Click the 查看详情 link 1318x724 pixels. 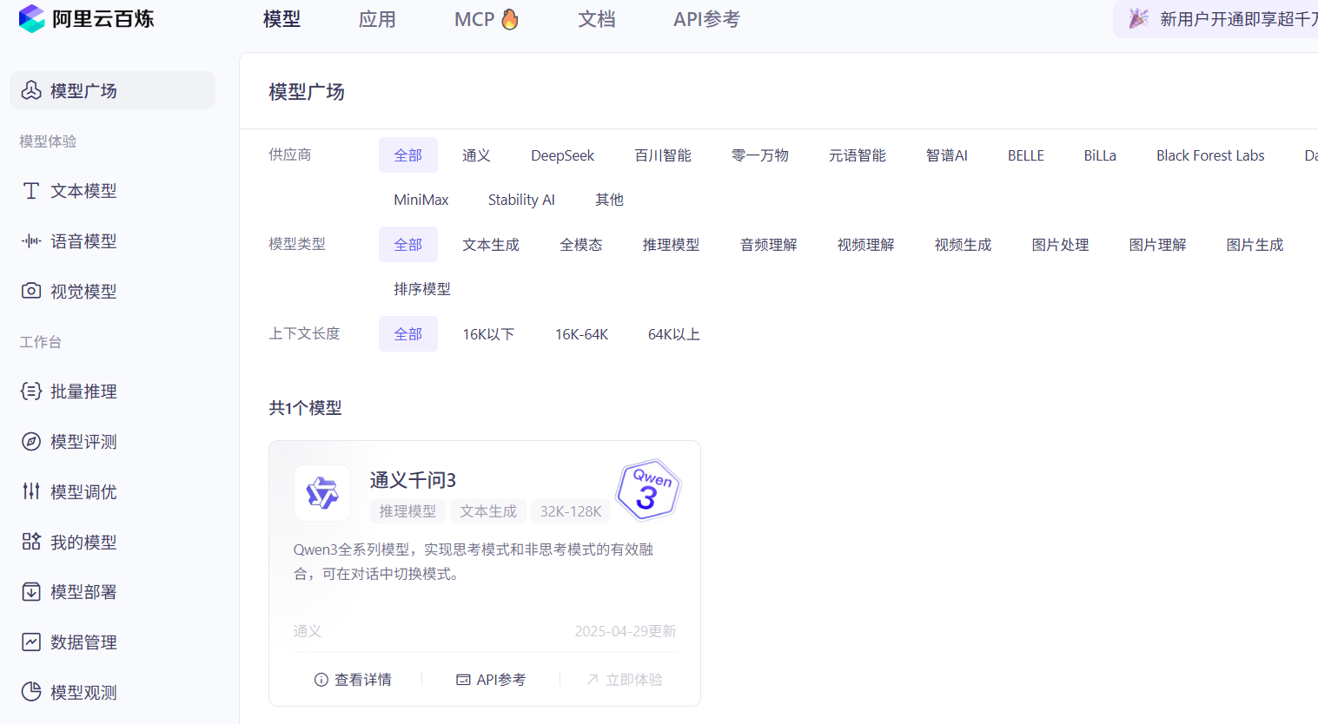[x=353, y=680]
